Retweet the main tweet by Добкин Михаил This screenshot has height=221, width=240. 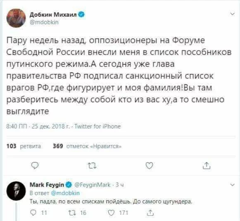click(x=92, y=166)
